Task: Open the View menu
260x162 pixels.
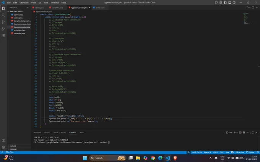Action: point(33,3)
